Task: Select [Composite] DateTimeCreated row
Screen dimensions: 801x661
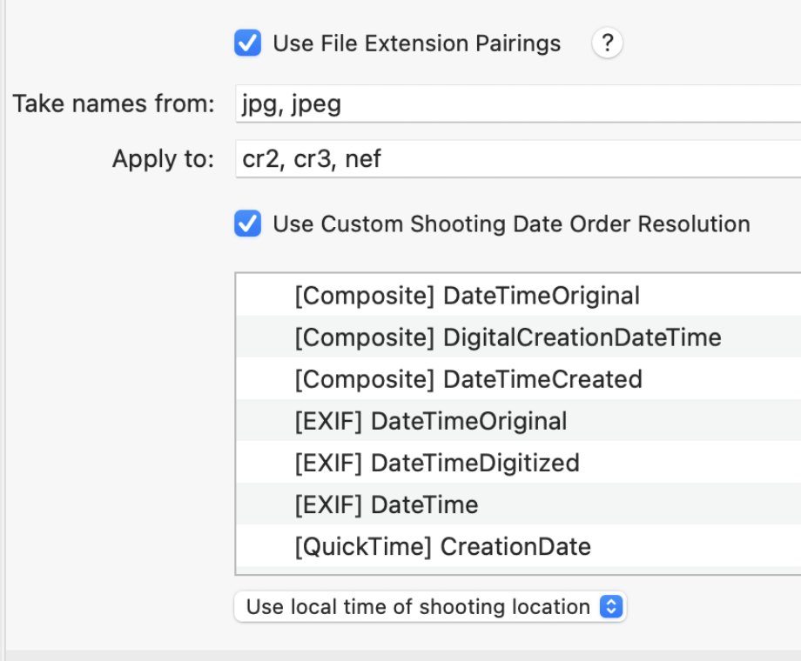Action: pyautogui.click(x=519, y=379)
